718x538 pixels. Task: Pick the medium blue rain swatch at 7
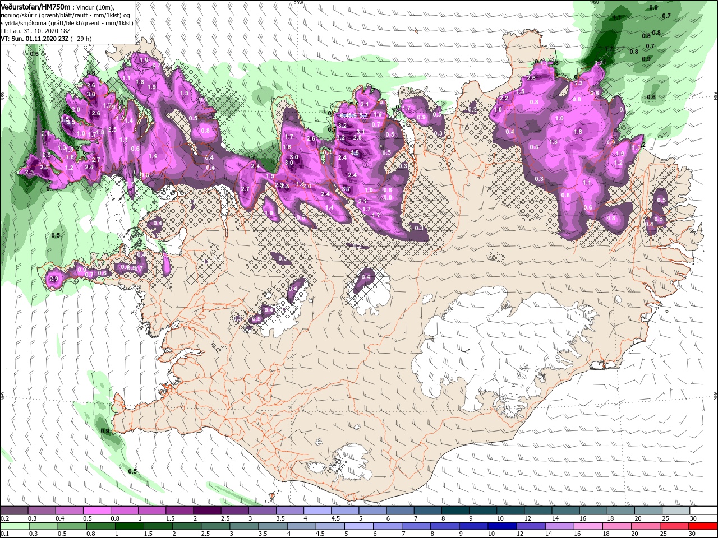point(417,526)
